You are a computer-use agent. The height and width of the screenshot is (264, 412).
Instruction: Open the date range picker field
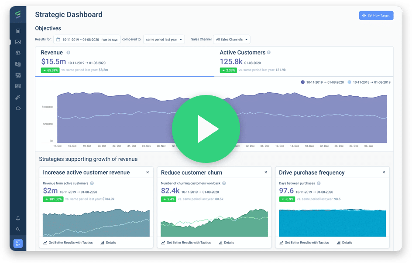pos(87,40)
